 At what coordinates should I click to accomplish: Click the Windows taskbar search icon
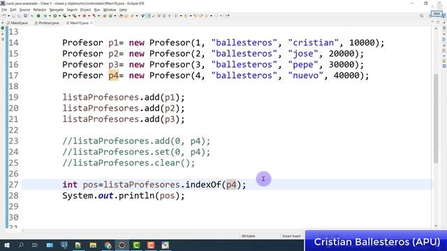tap(21, 245)
